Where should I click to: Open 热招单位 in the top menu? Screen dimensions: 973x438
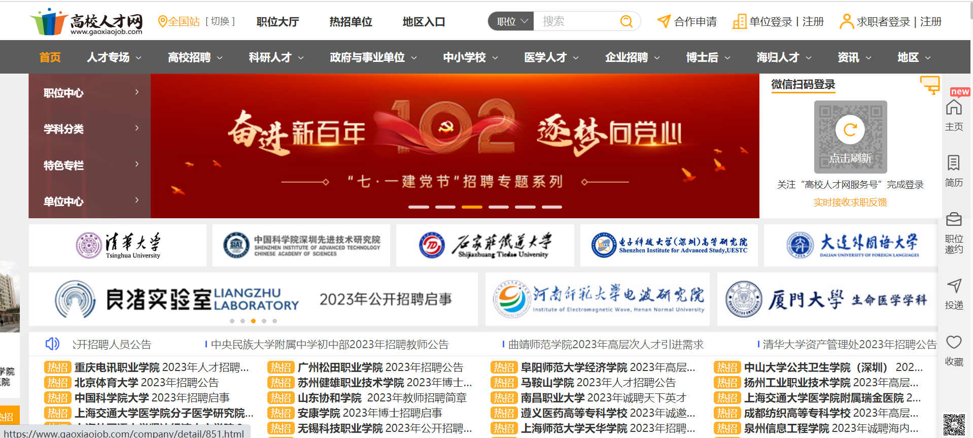click(x=351, y=22)
